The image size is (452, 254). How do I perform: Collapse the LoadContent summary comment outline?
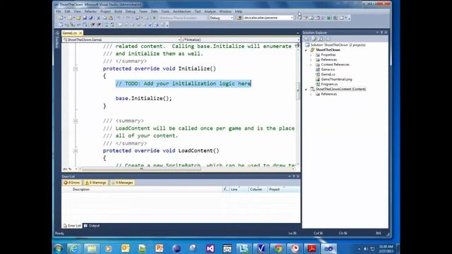(x=76, y=121)
